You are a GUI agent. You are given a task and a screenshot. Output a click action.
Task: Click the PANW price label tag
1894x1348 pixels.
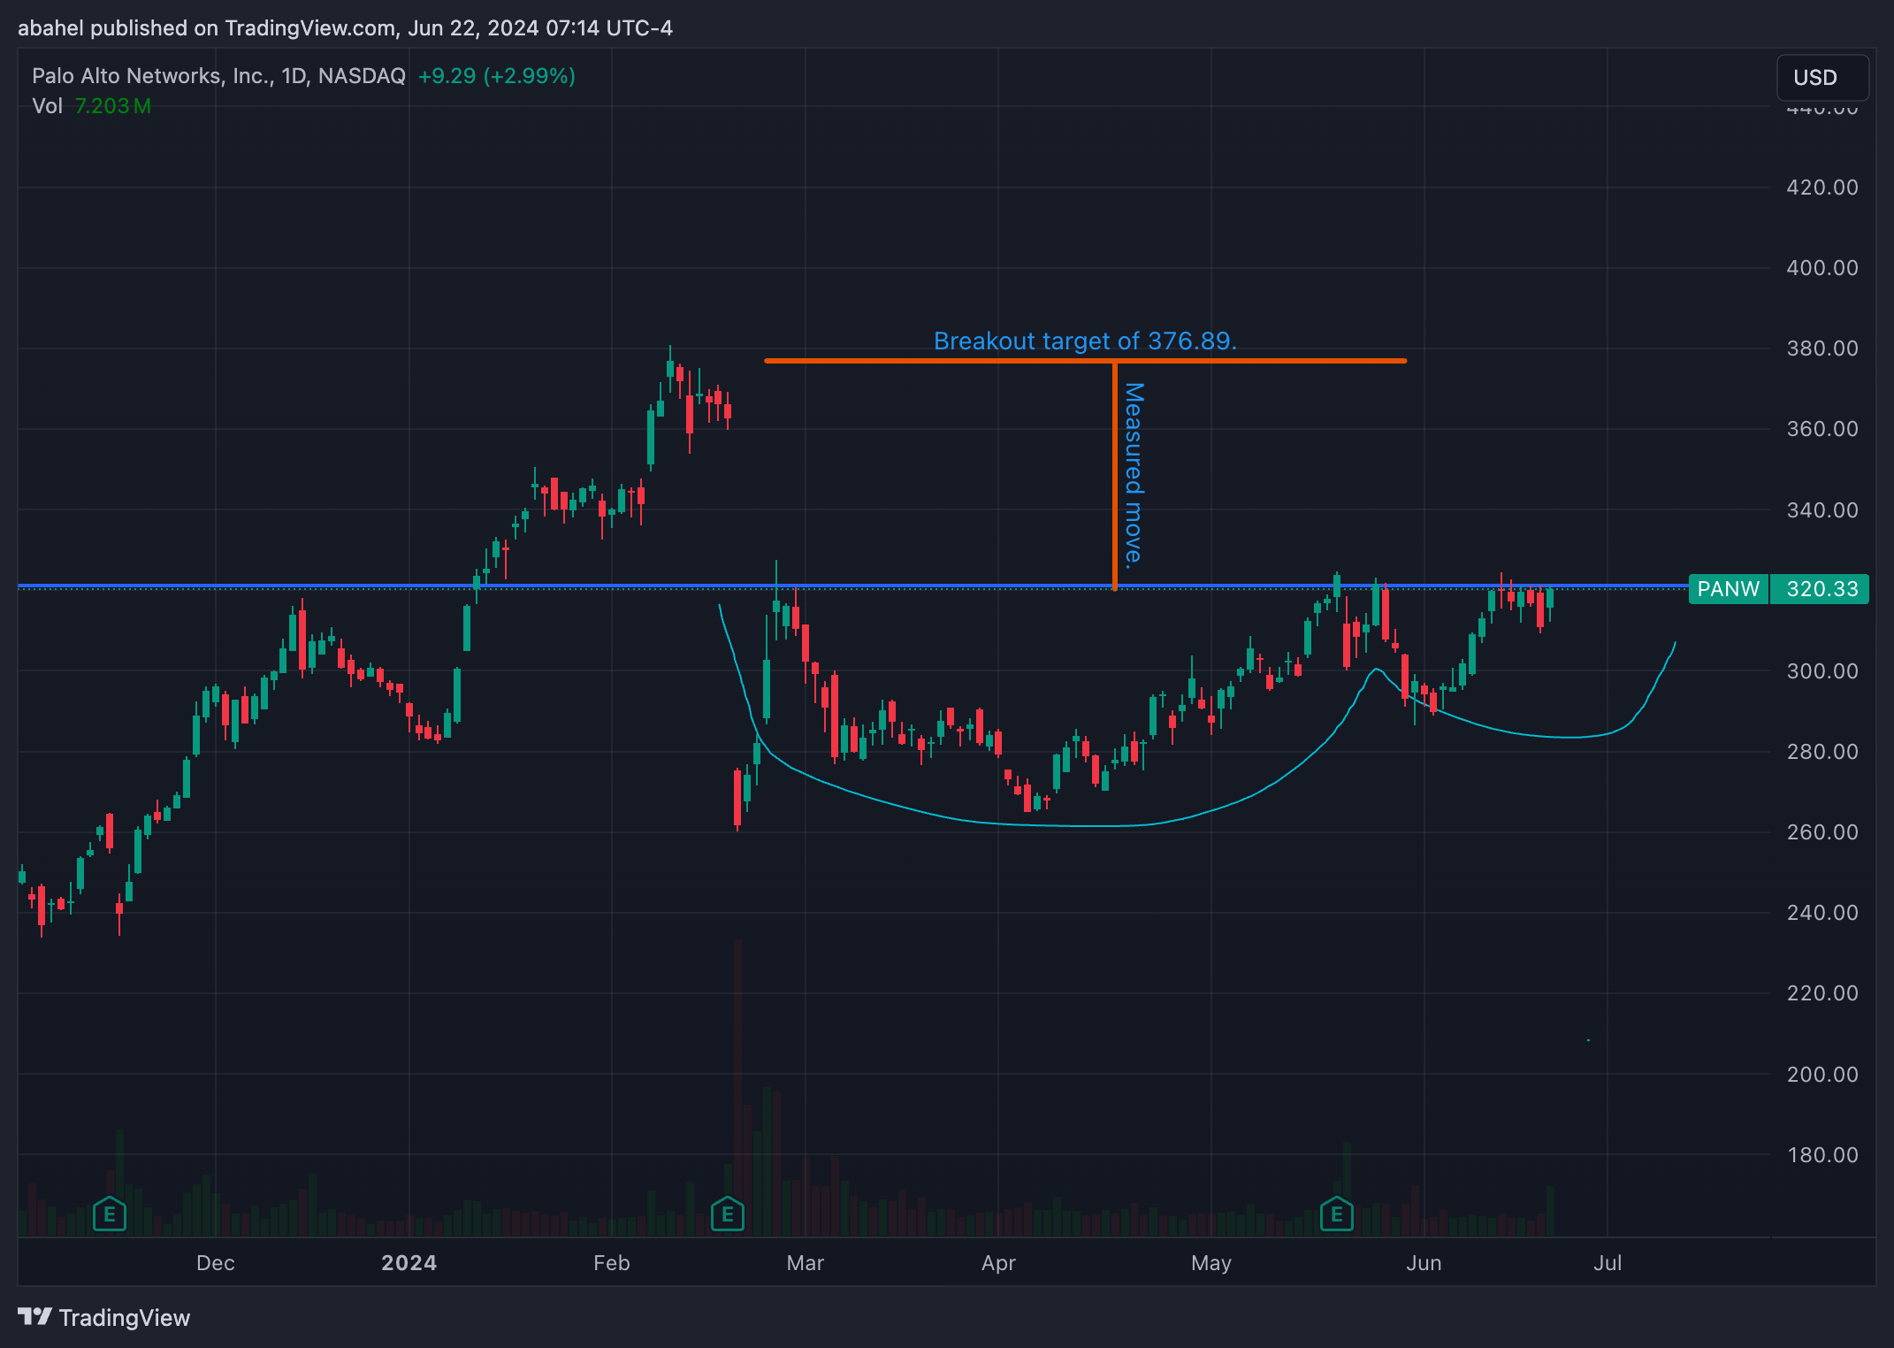1728,589
